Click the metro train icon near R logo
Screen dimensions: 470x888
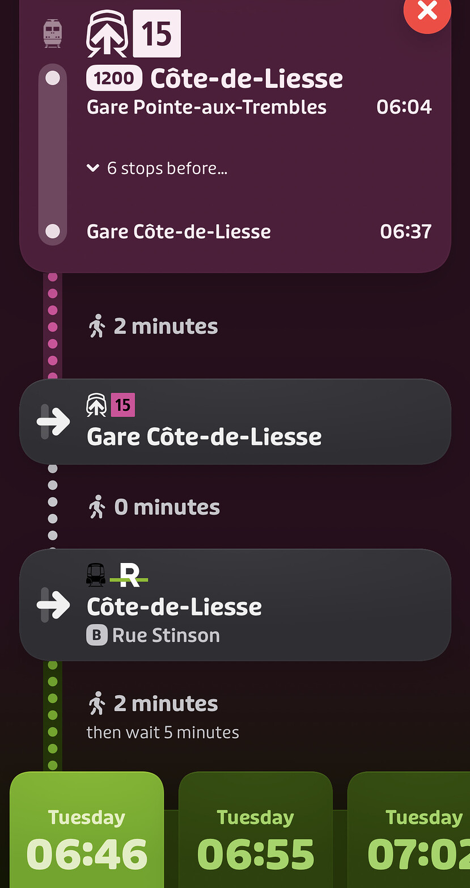click(x=96, y=575)
